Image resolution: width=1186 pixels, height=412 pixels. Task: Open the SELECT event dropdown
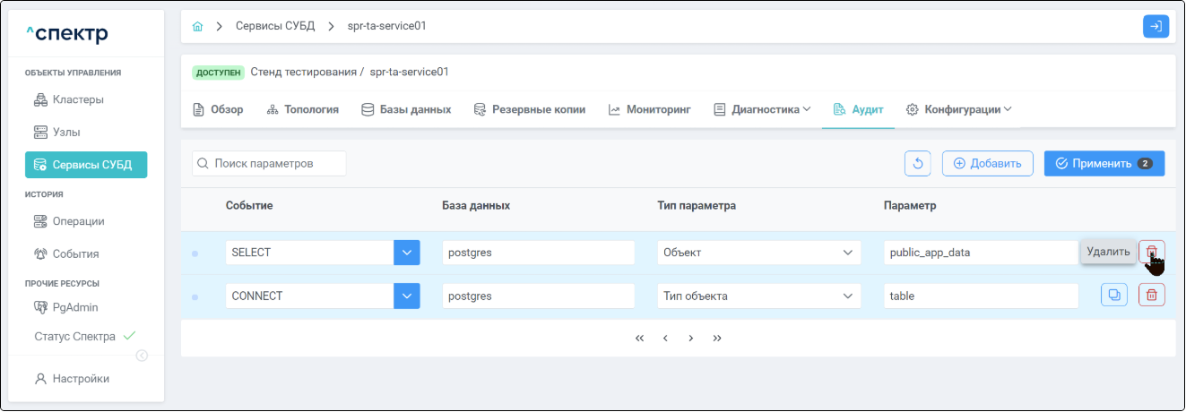407,253
